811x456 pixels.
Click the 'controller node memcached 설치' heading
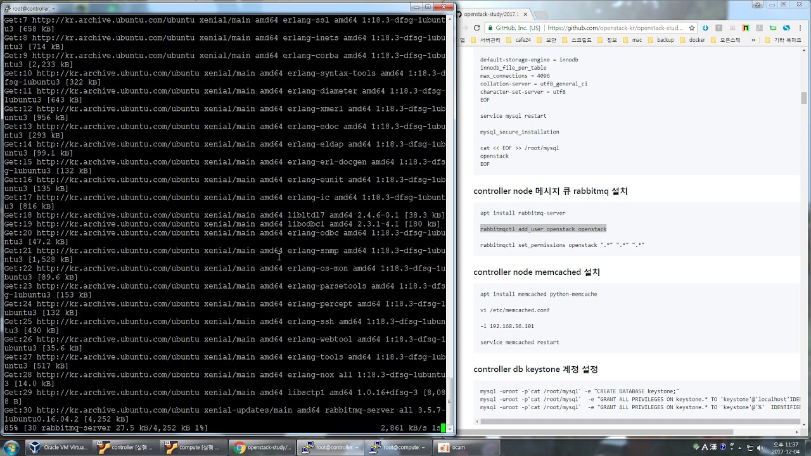(x=537, y=272)
